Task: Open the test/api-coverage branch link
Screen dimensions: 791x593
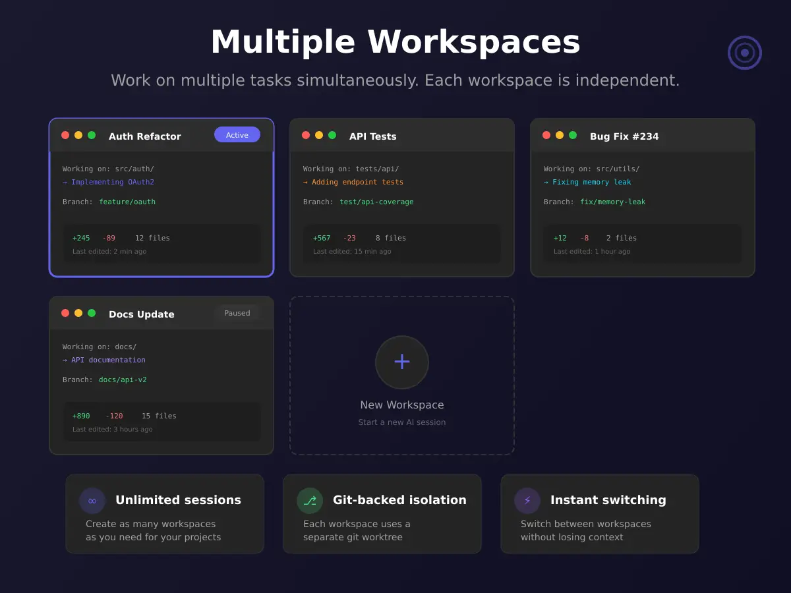Action: tap(376, 202)
